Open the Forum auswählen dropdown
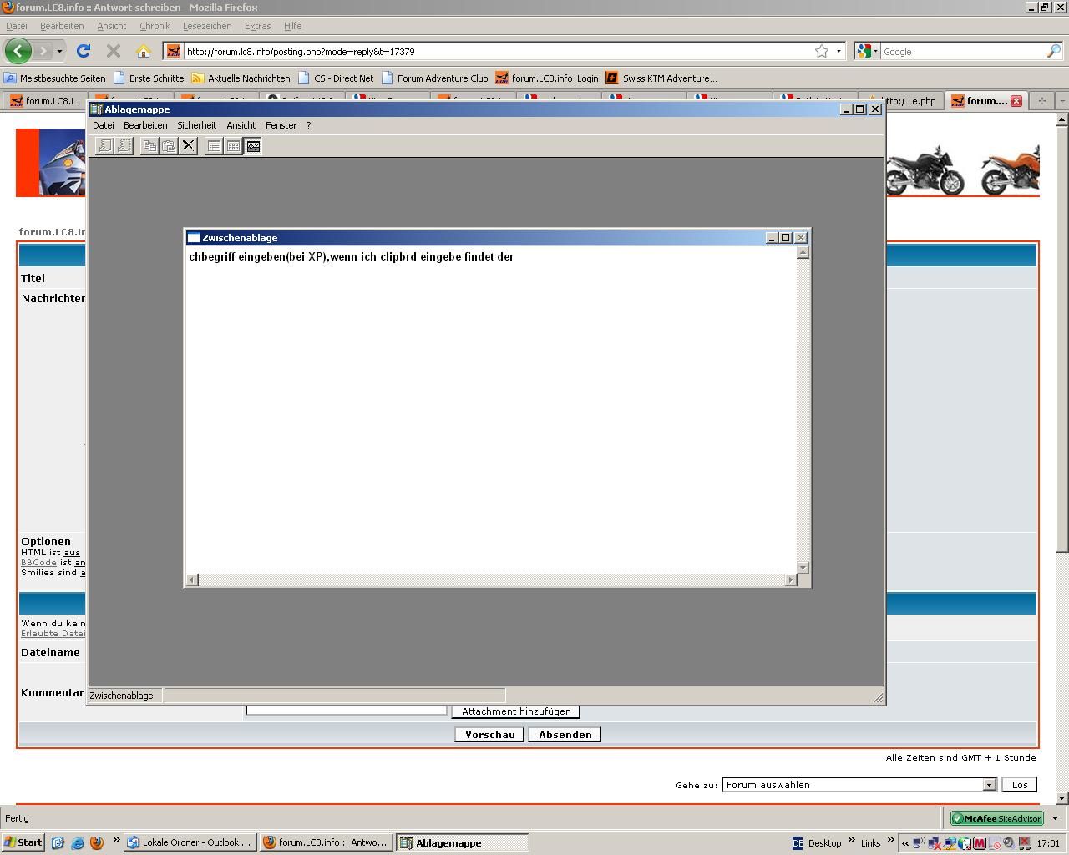Viewport: 1069px width, 855px height. point(989,785)
